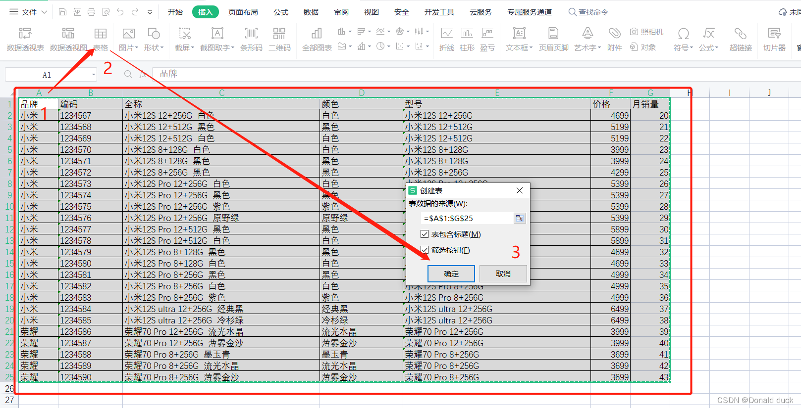The height and width of the screenshot is (408, 801).
Task: Switch to the 数据 (Data) tab
Action: point(311,12)
